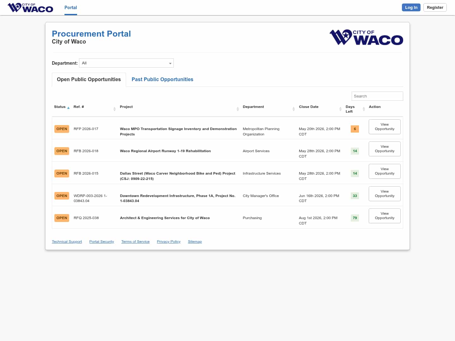Click City Manager's Office department cell
455x341 pixels.
click(x=261, y=196)
